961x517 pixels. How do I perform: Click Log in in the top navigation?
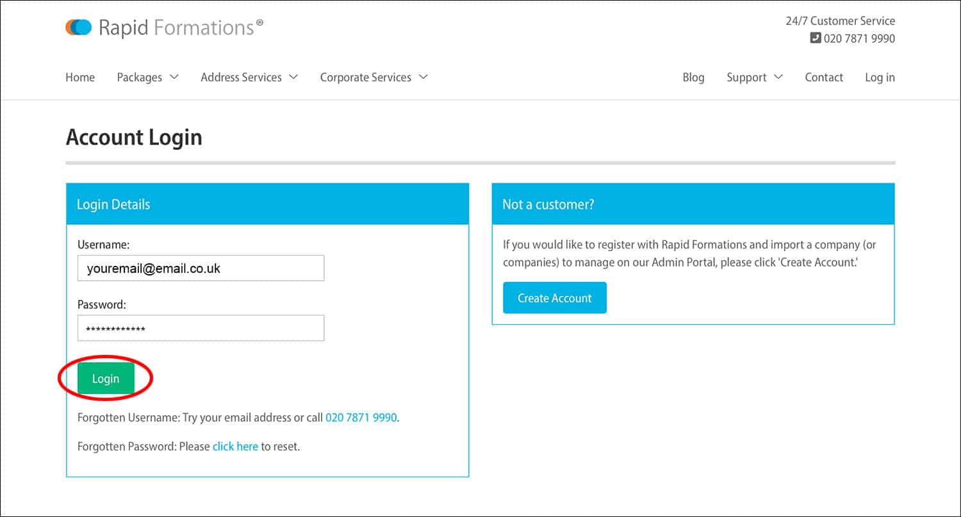[880, 78]
